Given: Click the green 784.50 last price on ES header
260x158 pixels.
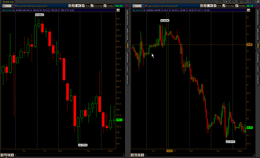Looking at the screenshot, I should coord(119,6).
